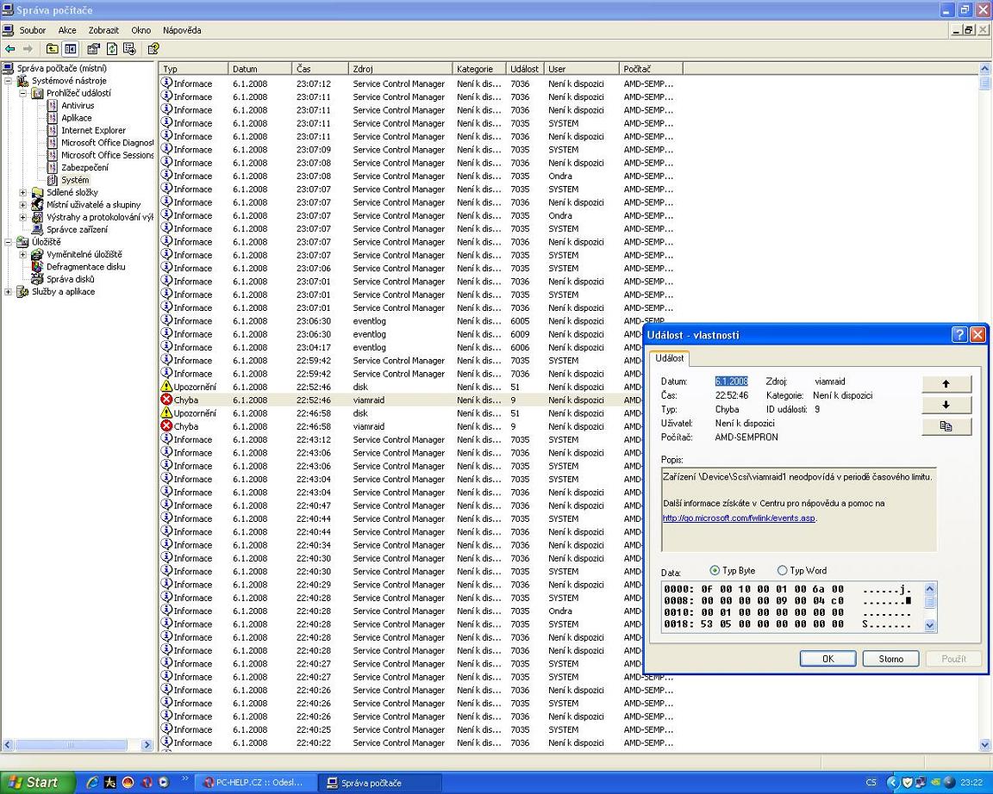Expand the Sdílené složky tree node
993x794 pixels.
pos(23,193)
